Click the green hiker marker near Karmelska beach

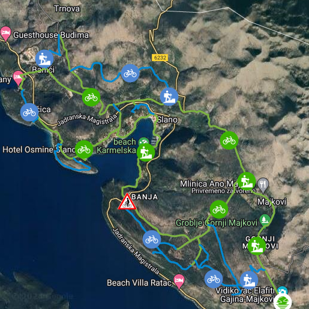[x=146, y=152]
